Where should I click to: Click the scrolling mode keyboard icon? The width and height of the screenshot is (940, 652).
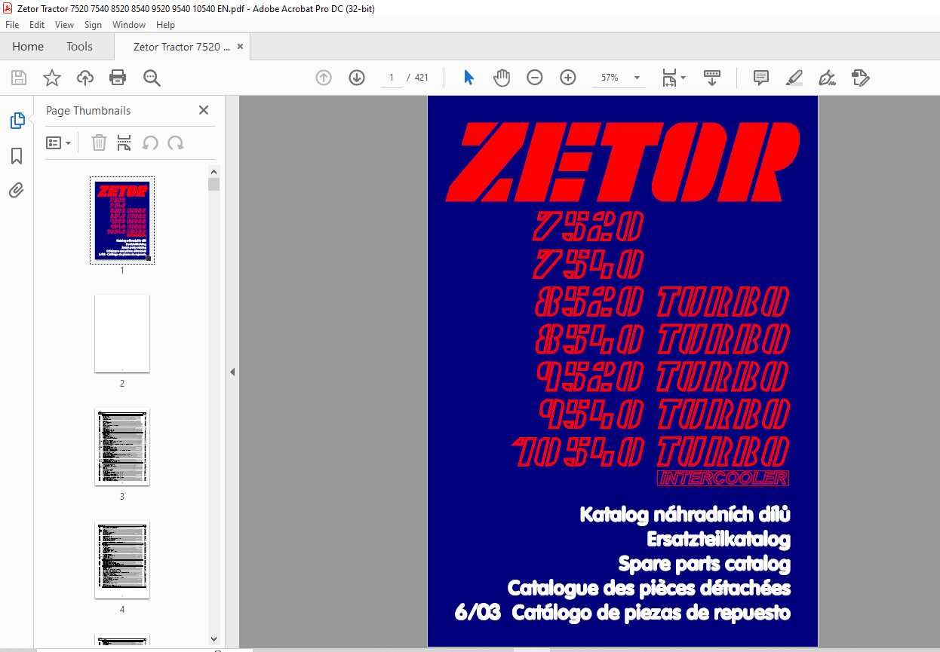[712, 78]
